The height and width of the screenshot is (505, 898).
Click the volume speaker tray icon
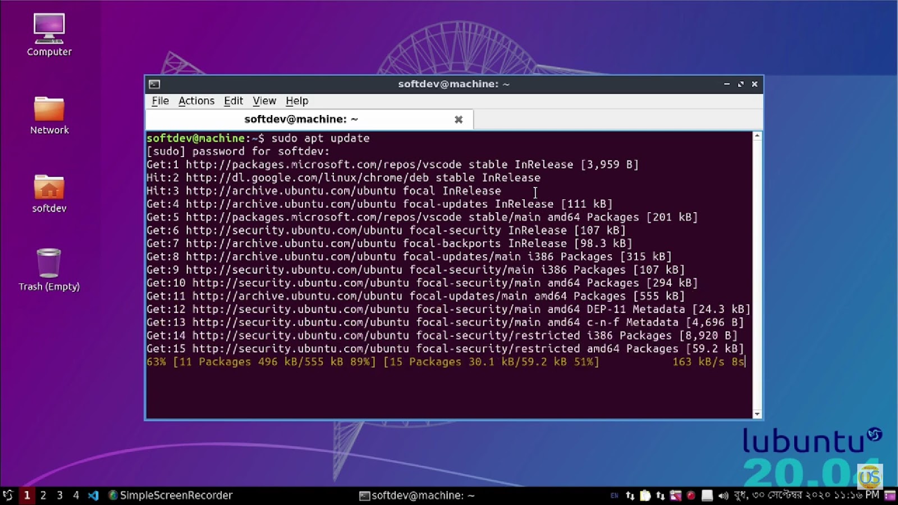coord(723,495)
